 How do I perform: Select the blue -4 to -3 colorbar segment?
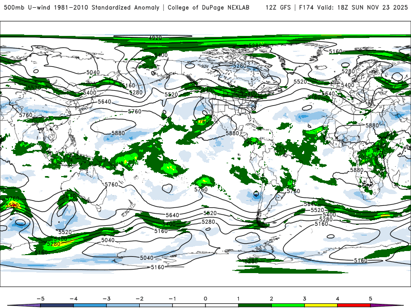[x=90, y=305]
